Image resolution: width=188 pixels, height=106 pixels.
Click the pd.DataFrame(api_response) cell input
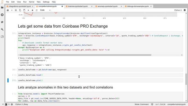[100, 69]
